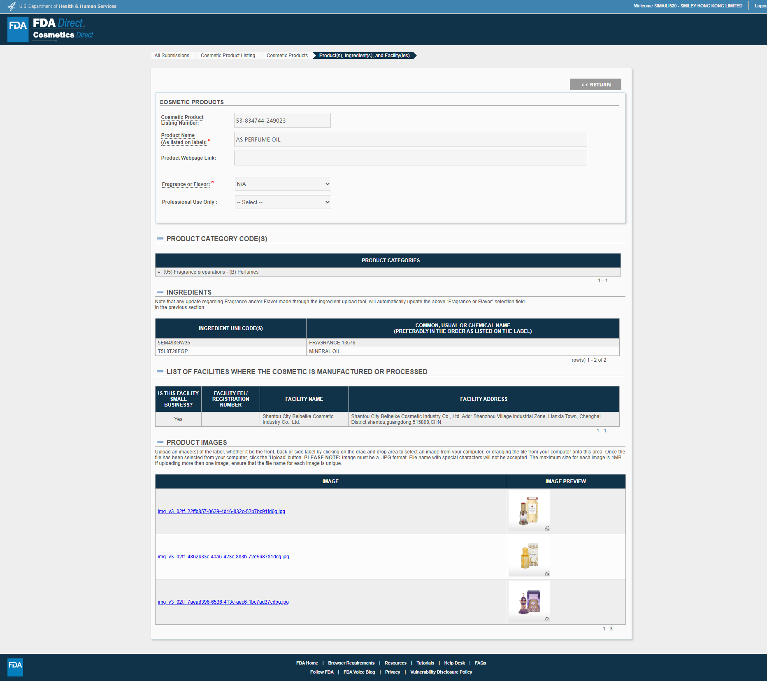
Task: Navigate to Cosmetic Products breadcrumb
Action: (x=287, y=56)
